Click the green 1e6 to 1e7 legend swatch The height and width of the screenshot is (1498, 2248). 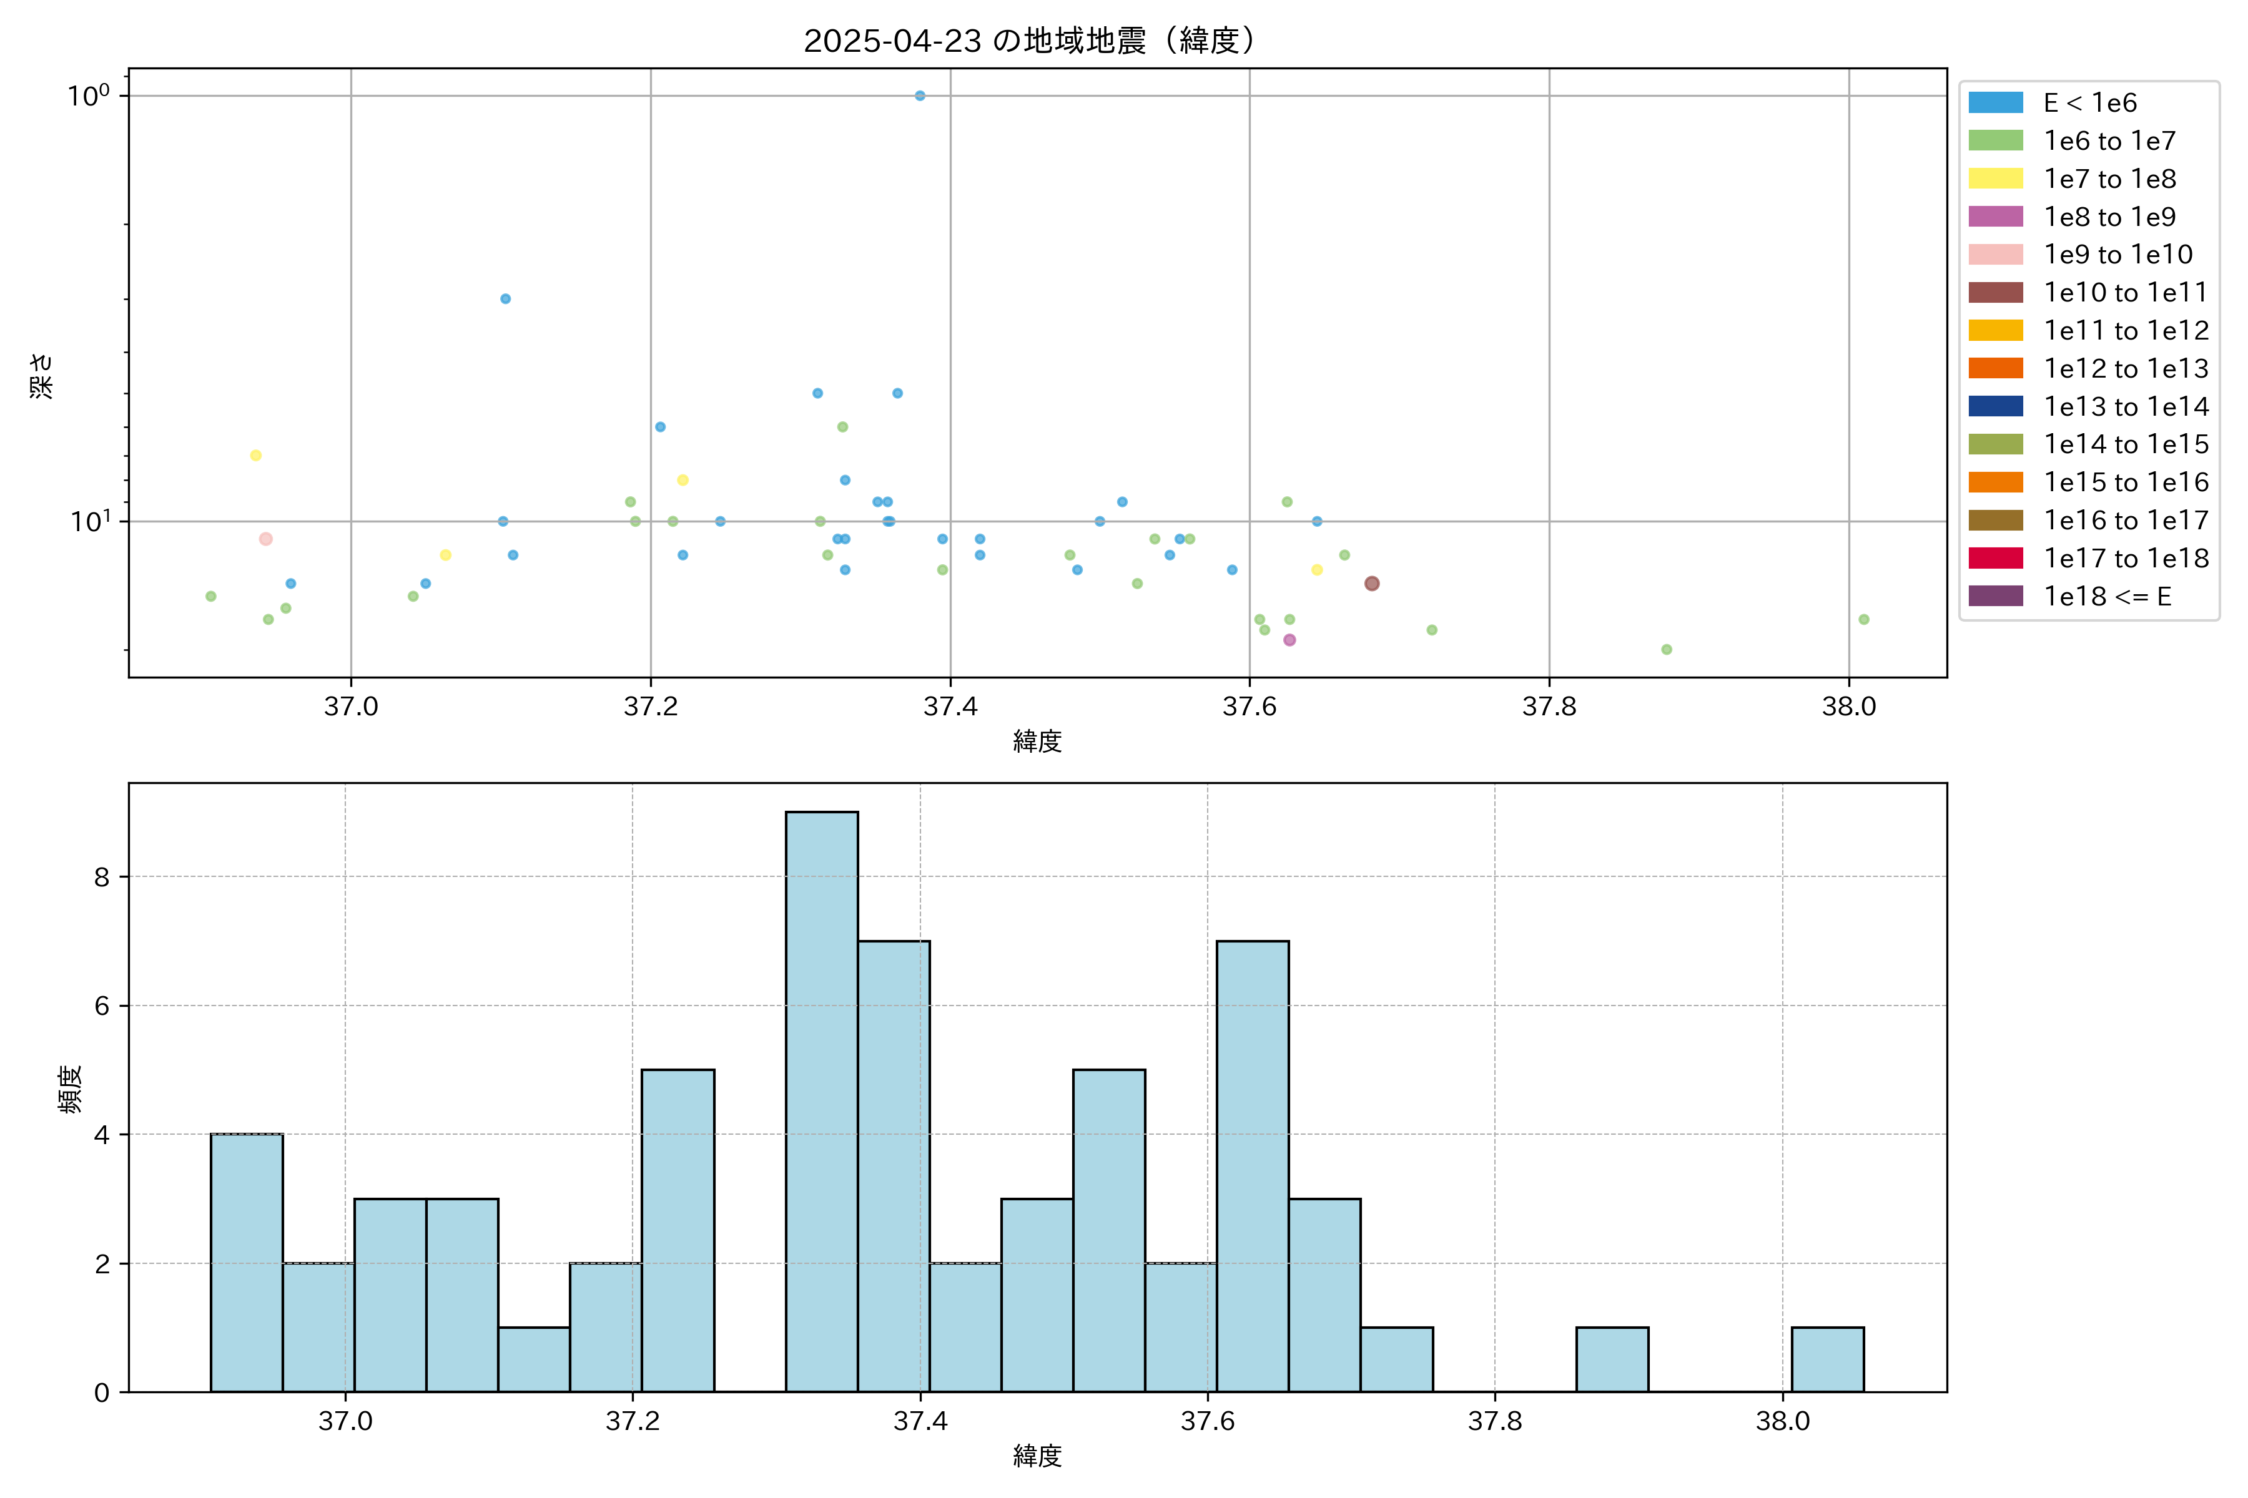(x=1994, y=140)
